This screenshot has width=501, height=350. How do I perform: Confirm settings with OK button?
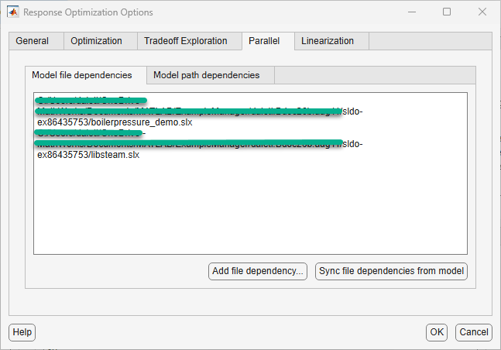(437, 332)
